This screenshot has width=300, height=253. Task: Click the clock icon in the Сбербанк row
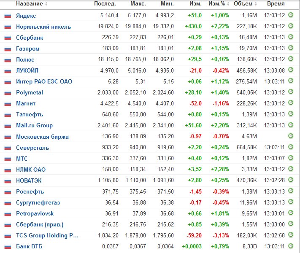(x=291, y=37)
